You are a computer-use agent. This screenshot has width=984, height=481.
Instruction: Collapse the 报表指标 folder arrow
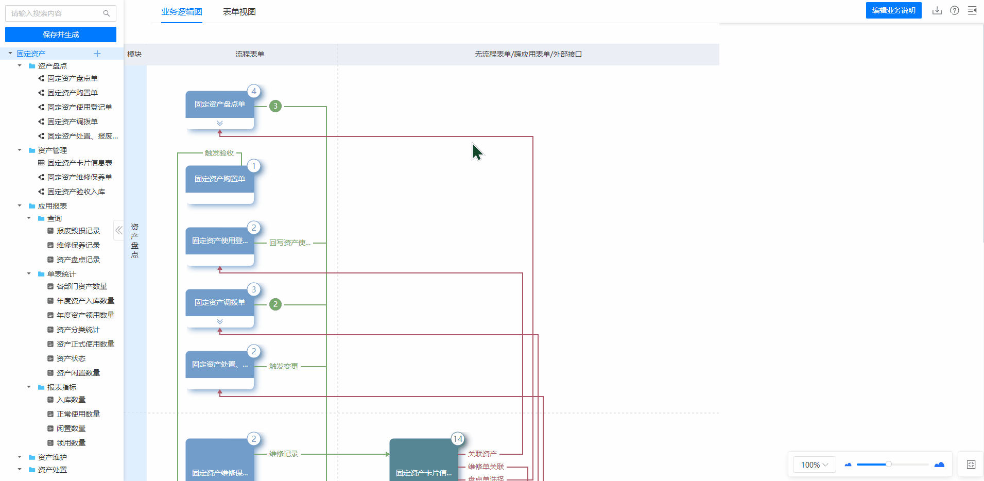29,387
